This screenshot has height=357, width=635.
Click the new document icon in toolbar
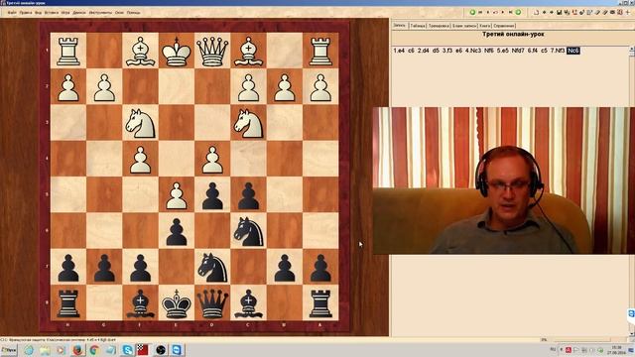coord(536,13)
